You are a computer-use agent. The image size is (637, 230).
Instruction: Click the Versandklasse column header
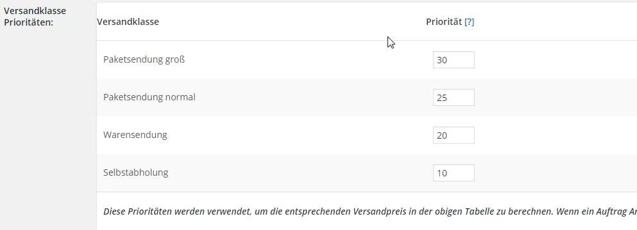(128, 22)
